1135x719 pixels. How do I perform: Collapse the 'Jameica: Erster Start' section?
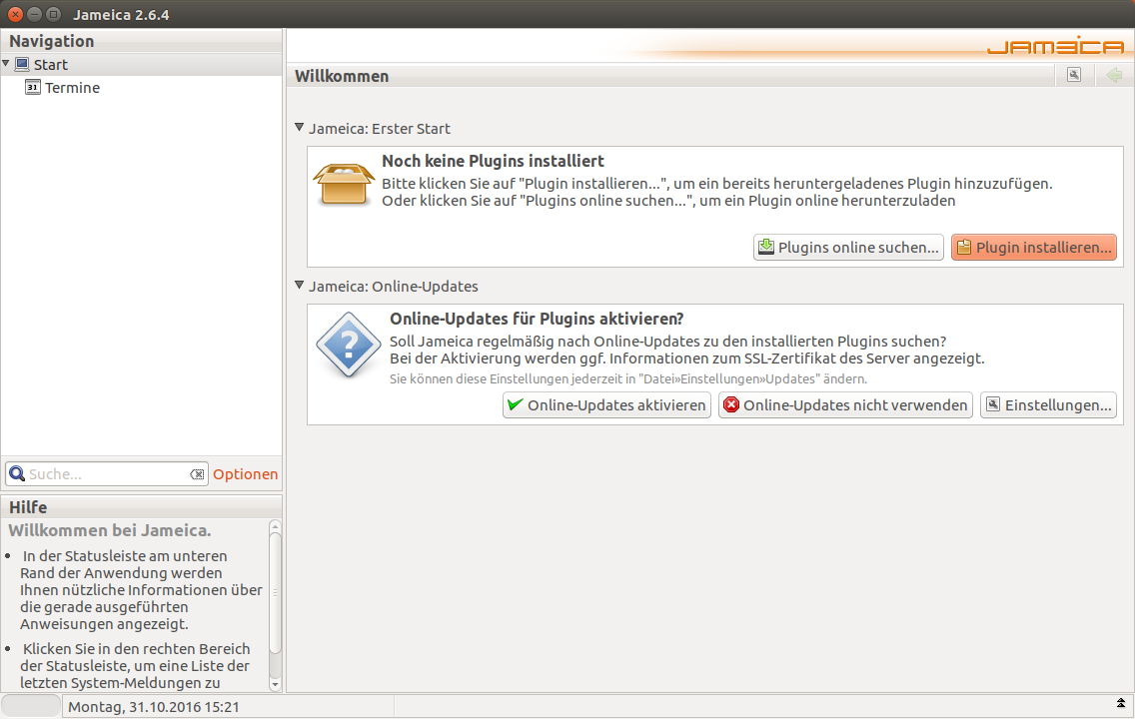click(x=299, y=127)
